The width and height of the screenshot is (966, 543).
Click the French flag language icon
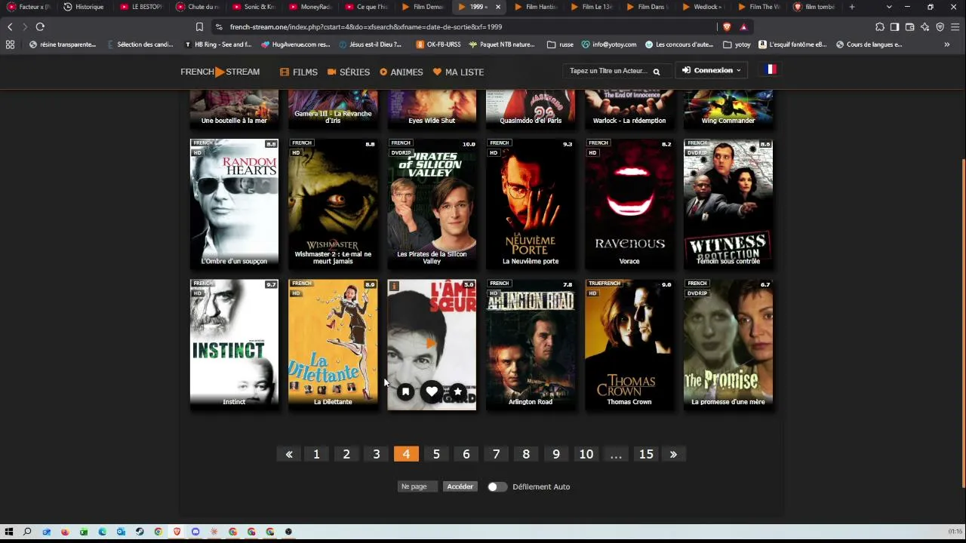coord(770,69)
